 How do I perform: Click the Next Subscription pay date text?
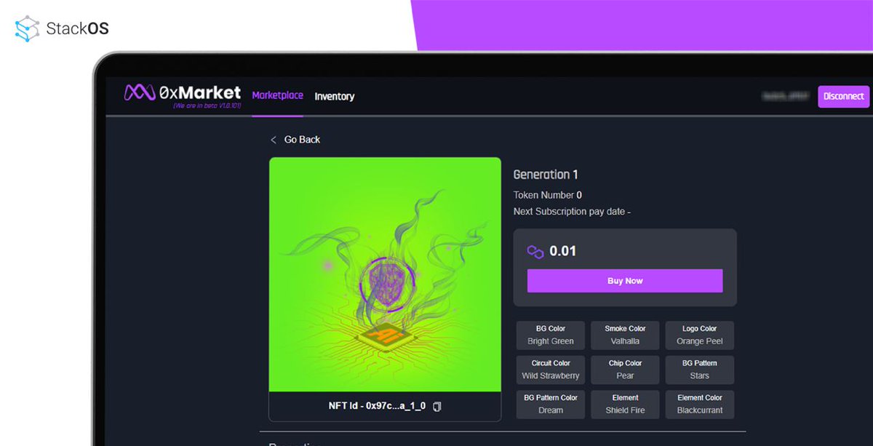pos(572,211)
